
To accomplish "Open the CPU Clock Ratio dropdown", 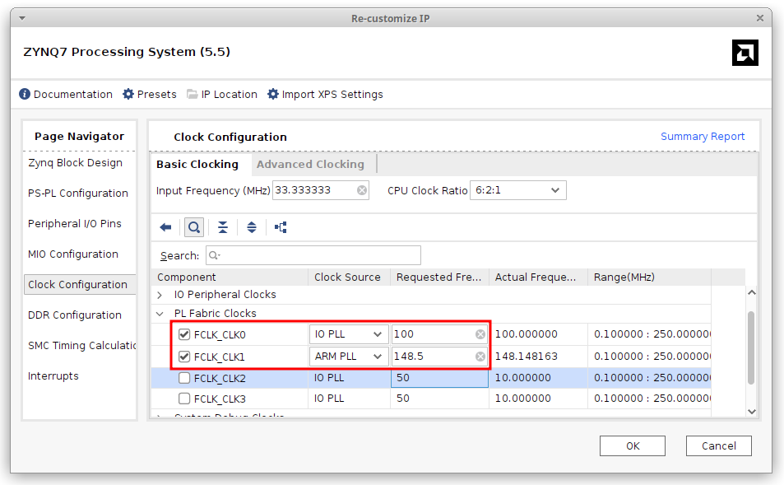I will pyautogui.click(x=518, y=190).
